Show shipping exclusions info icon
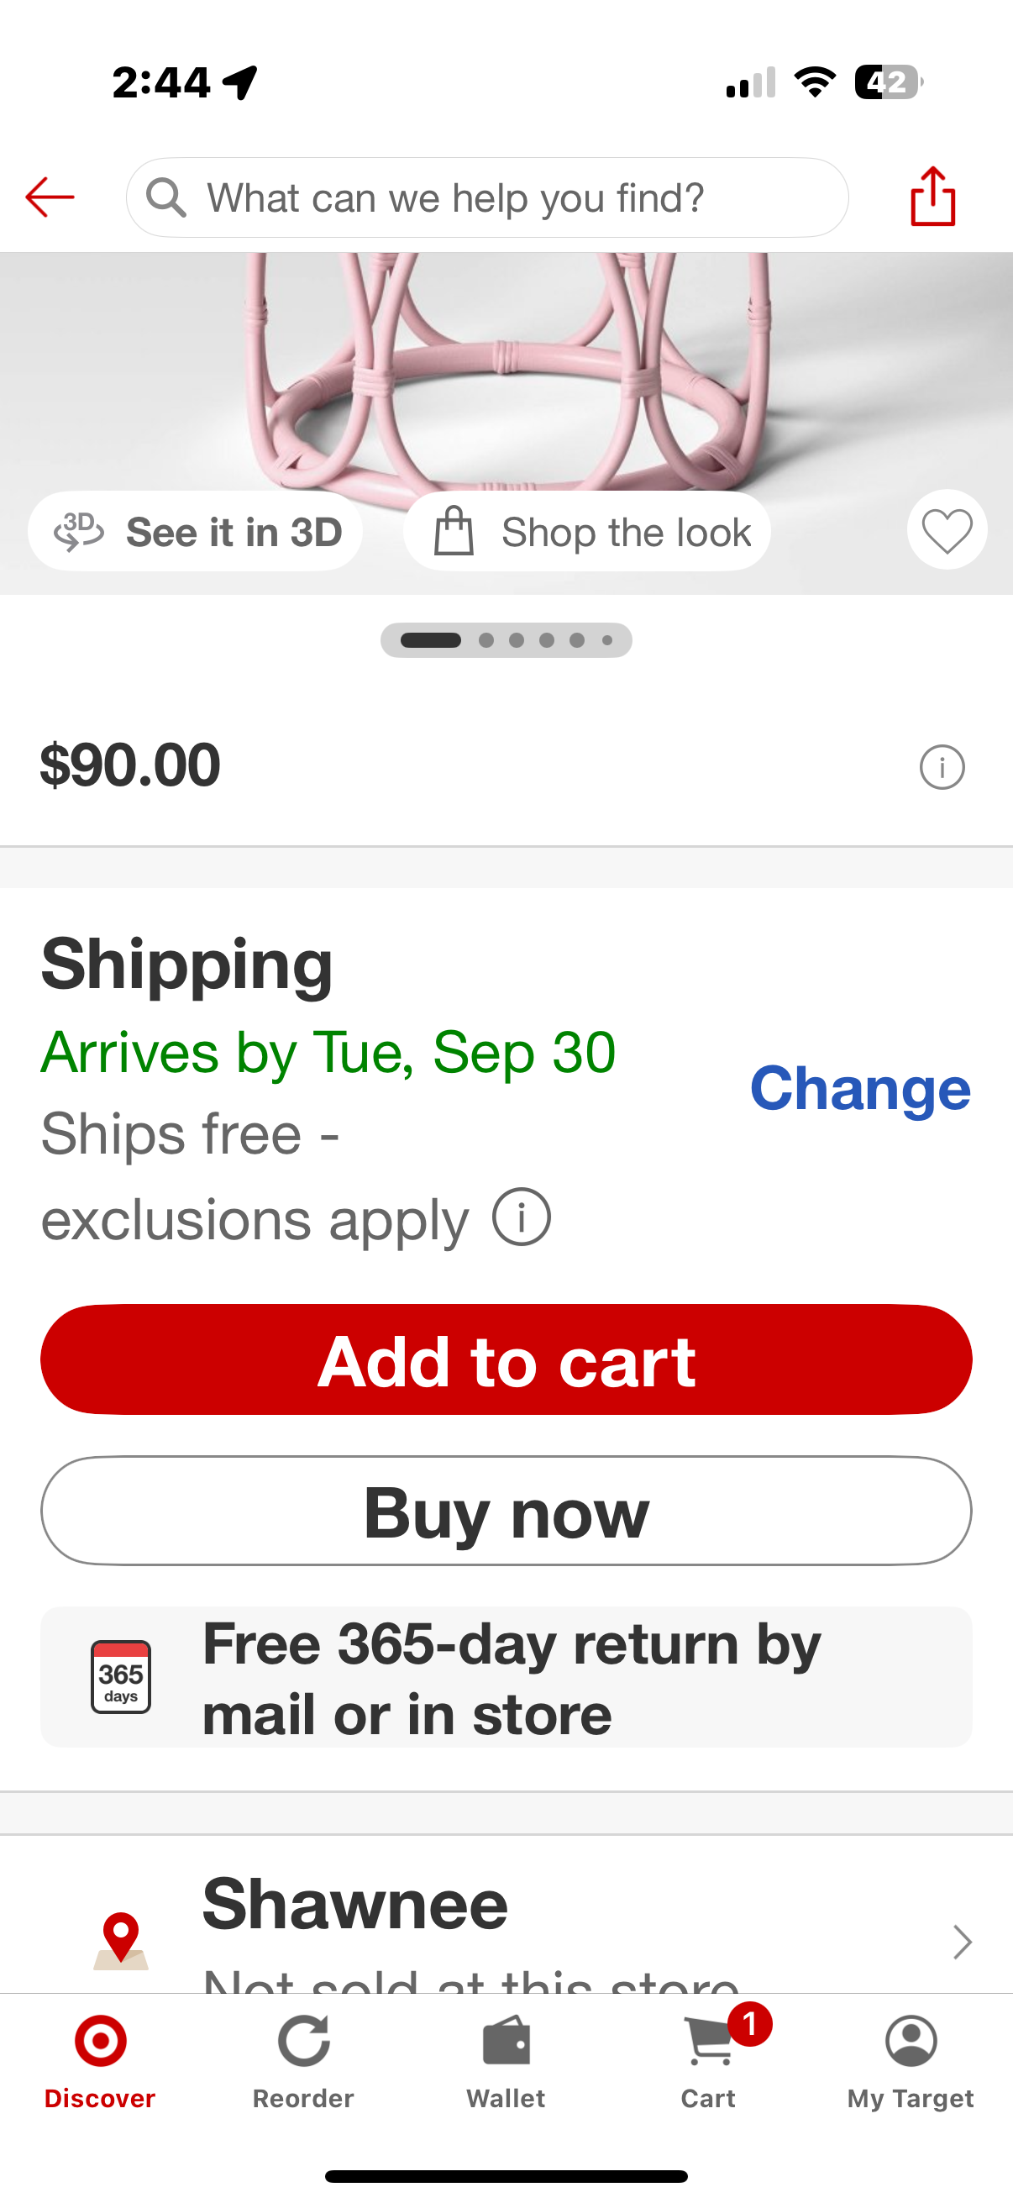Viewport: 1013px width, 2203px height. 521,1217
